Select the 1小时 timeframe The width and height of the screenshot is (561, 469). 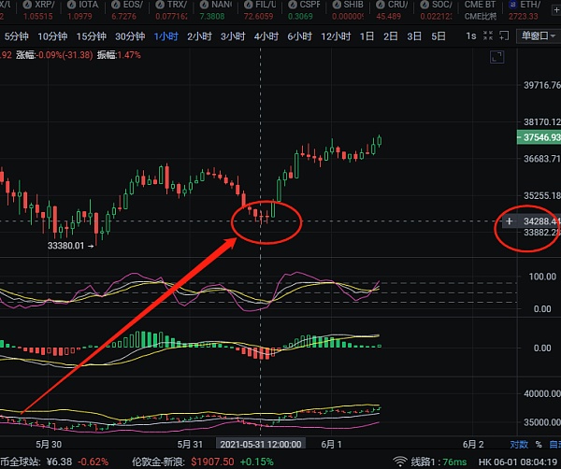(x=166, y=36)
